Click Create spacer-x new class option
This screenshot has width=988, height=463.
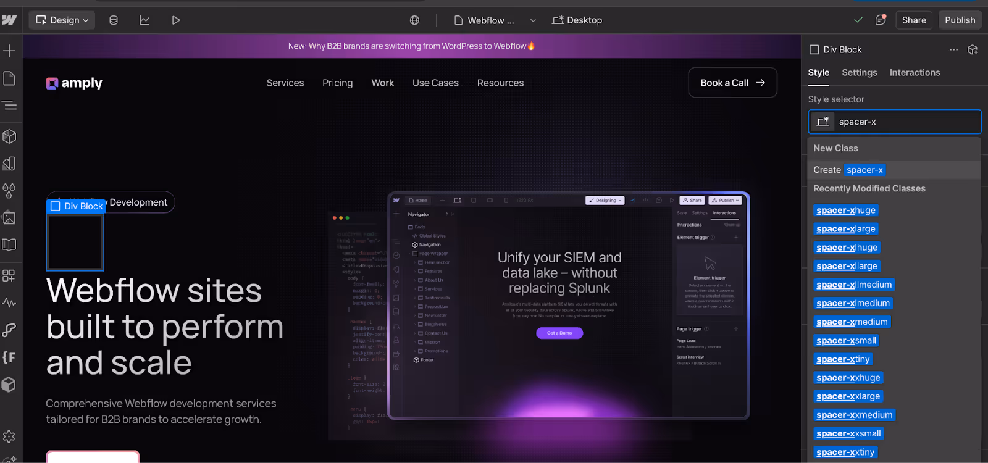coord(894,170)
